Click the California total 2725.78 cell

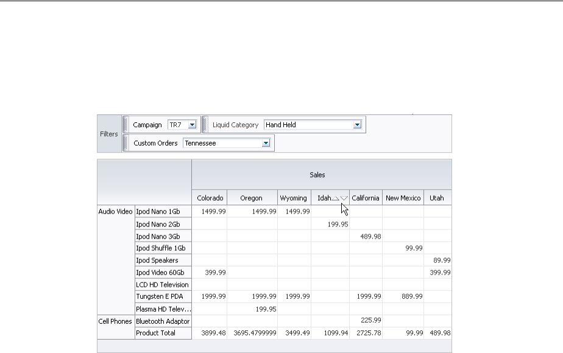tap(366, 333)
